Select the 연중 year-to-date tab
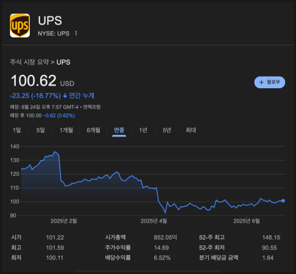 [119, 130]
